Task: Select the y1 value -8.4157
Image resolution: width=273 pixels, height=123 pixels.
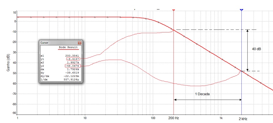Action: point(73,59)
